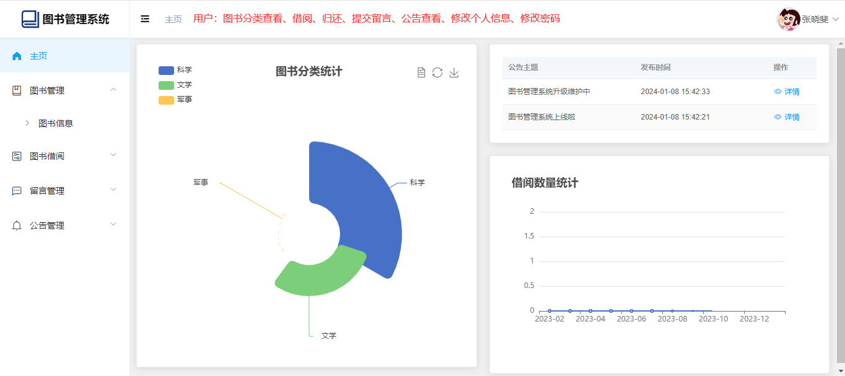Click the user avatar picture
This screenshot has height=376, width=845.
tap(788, 19)
